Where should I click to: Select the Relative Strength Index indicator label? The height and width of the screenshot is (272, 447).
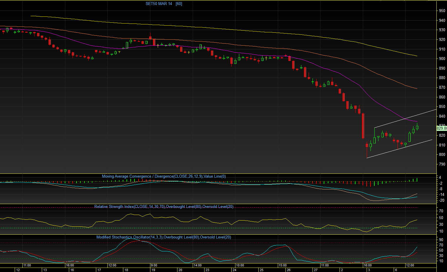click(x=164, y=207)
